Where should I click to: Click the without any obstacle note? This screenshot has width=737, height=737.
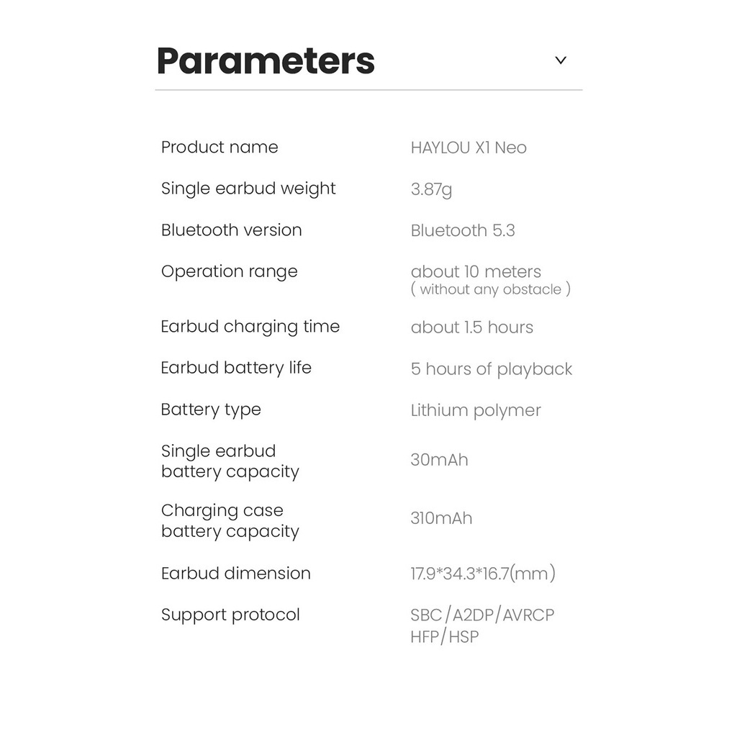(x=490, y=289)
